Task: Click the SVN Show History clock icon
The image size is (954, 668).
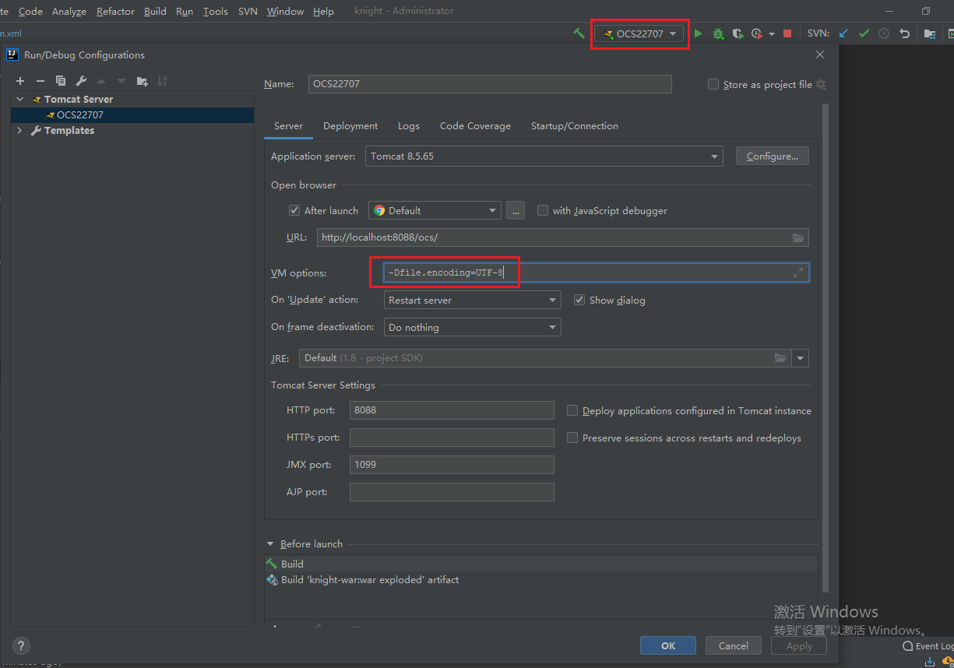Action: pos(884,33)
